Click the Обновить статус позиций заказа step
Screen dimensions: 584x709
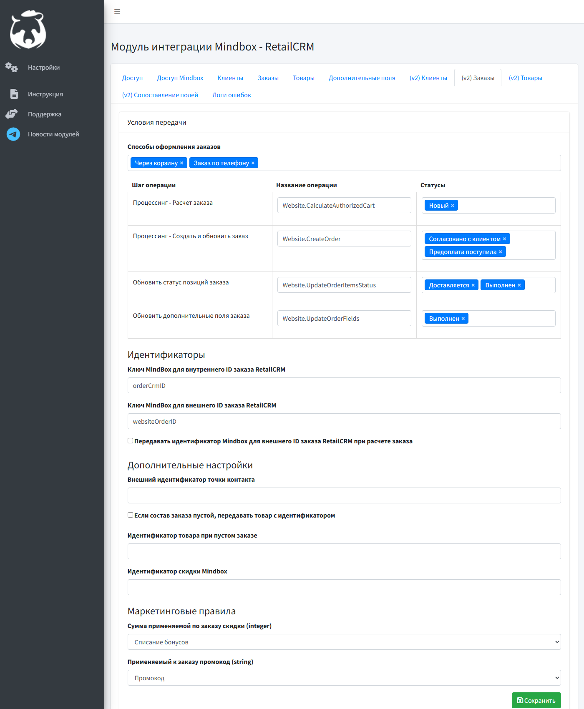pyautogui.click(x=181, y=282)
